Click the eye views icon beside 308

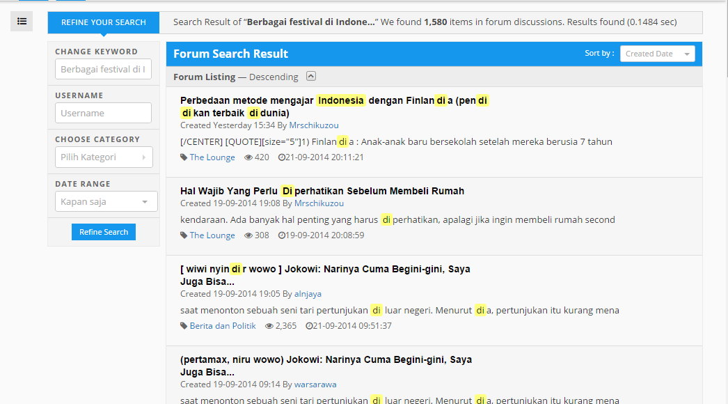click(x=248, y=235)
